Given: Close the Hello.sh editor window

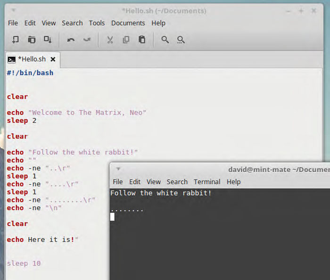Looking at the screenshot, I should point(313,11).
